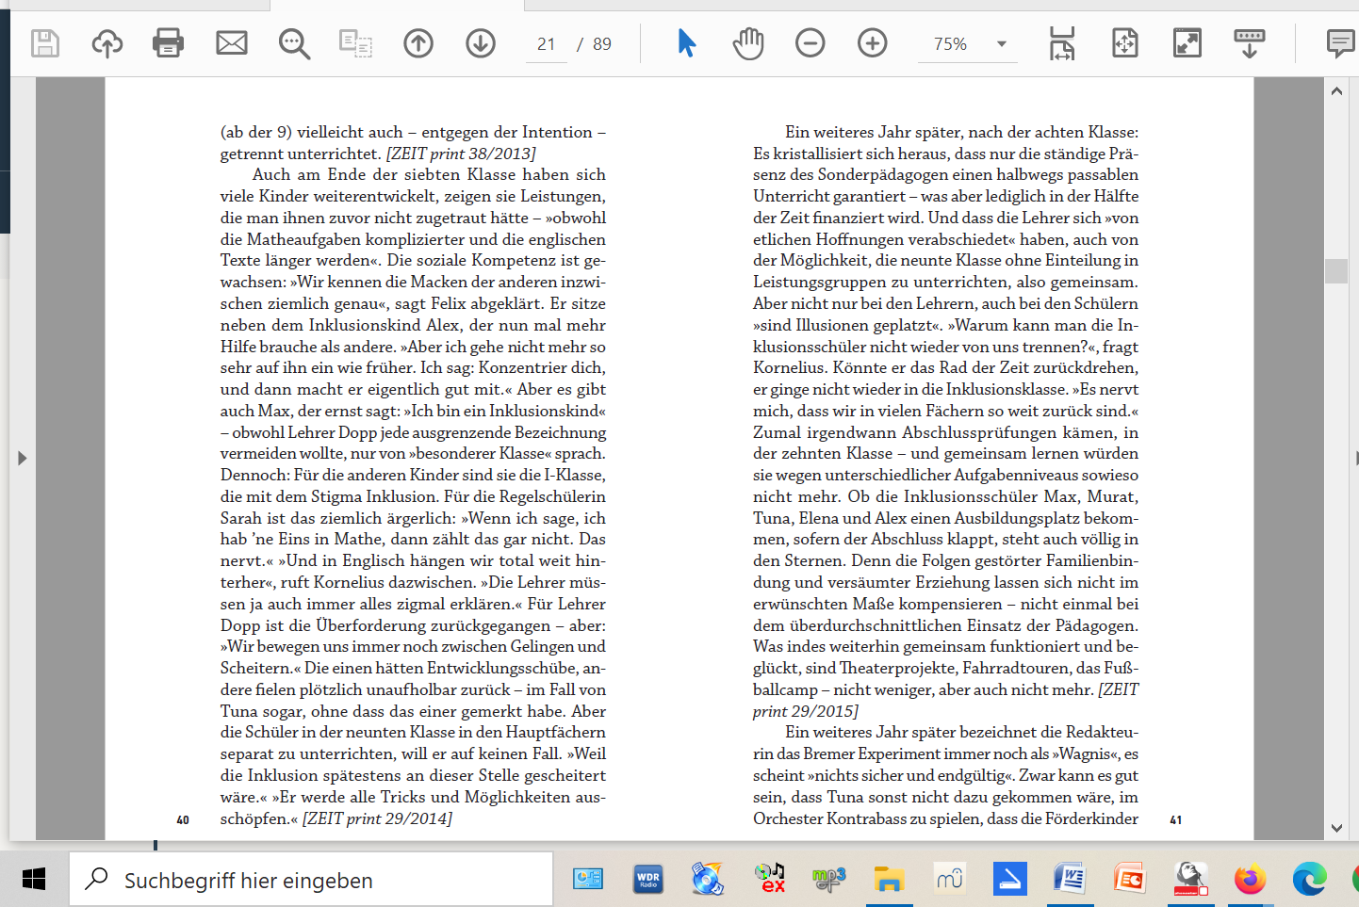Screen dimensions: 1359x907
Task: Go to previous page arrow up
Action: tap(418, 43)
